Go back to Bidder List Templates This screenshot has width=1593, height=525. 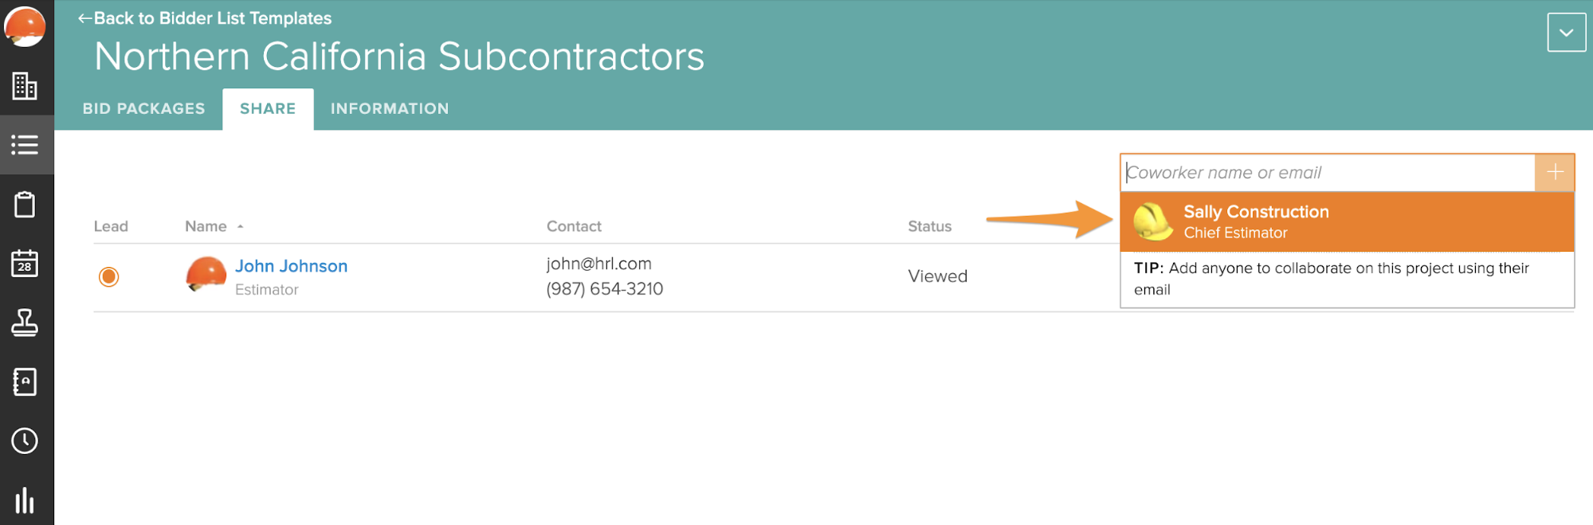[x=205, y=18]
